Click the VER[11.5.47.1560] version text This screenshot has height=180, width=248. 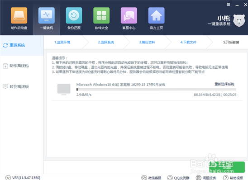coord(26,178)
